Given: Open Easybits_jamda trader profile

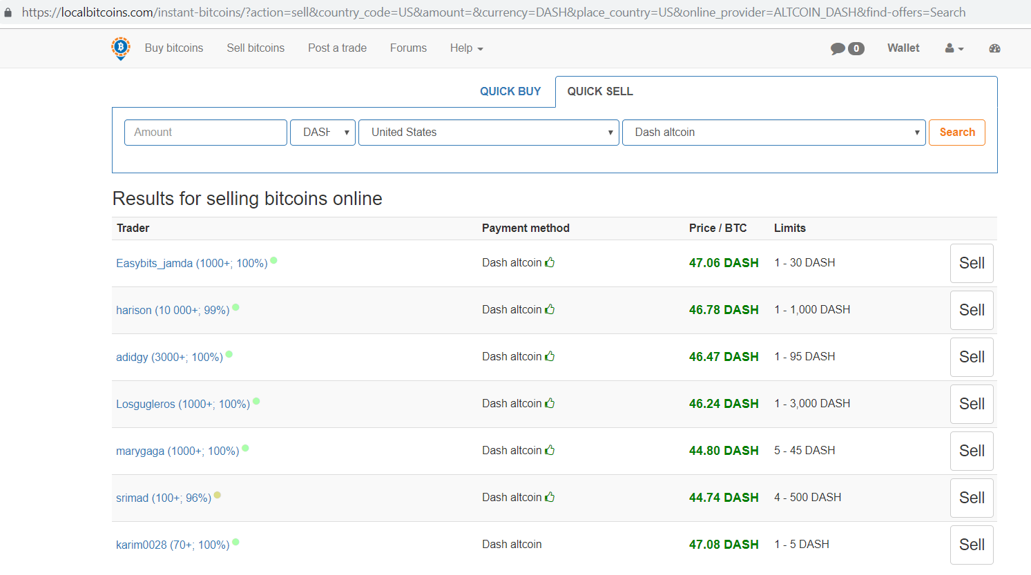Looking at the screenshot, I should pos(192,263).
